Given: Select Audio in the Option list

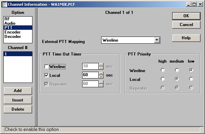Looking at the screenshot, I should (18, 23).
